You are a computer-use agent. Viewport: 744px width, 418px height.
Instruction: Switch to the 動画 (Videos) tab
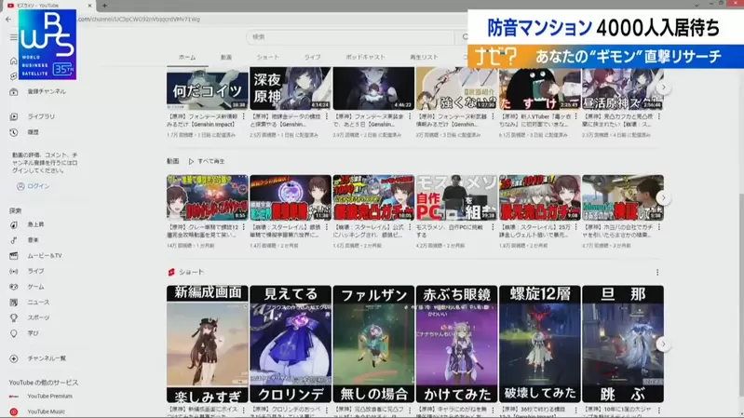click(226, 57)
